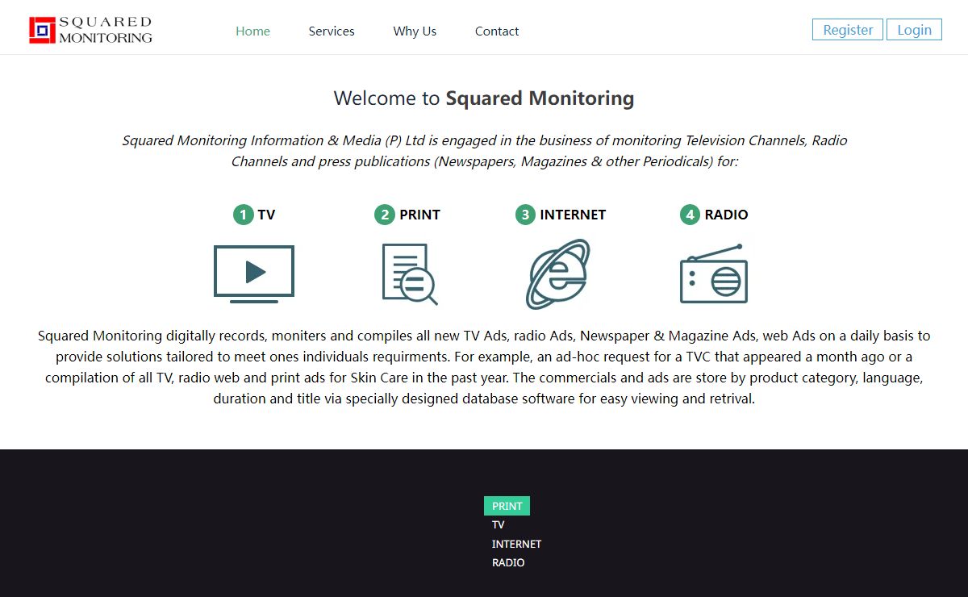Select the Radio receiver icon
The image size is (968, 597).
[714, 273]
